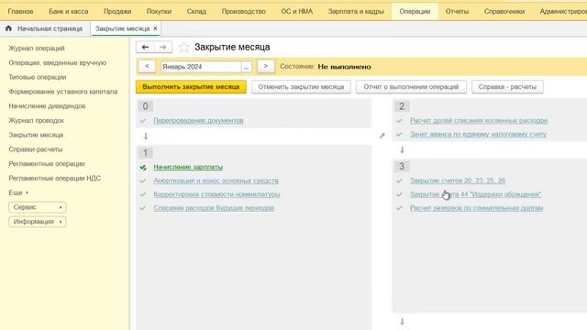Open Формирование уставного капитала
Viewport: 587px width, 330px height.
point(63,92)
